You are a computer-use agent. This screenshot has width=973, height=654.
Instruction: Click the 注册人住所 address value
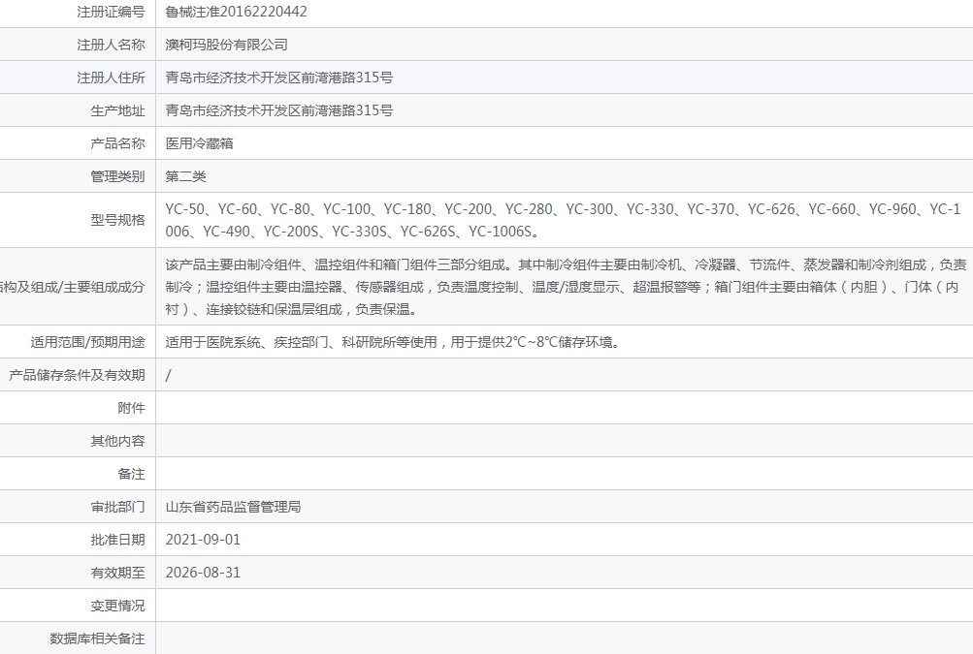tap(279, 78)
